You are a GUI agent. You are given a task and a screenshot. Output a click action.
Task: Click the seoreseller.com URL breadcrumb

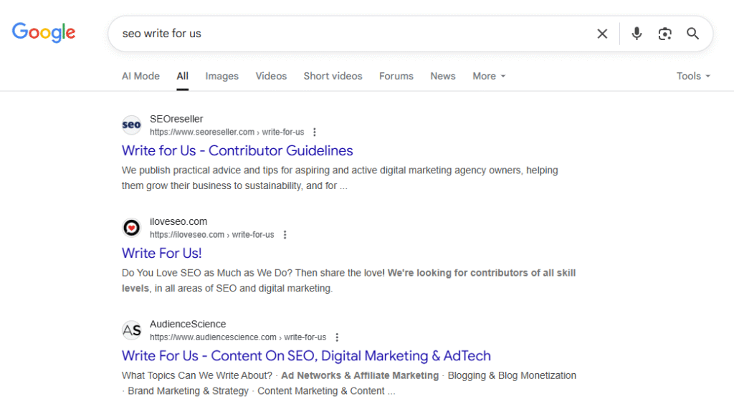227,132
